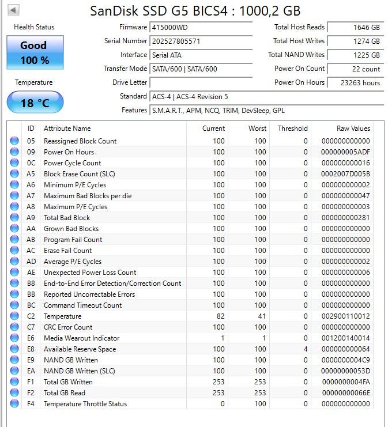Click status icon for Total GB Read
Viewport: 388px width, 427px height.
14,392
